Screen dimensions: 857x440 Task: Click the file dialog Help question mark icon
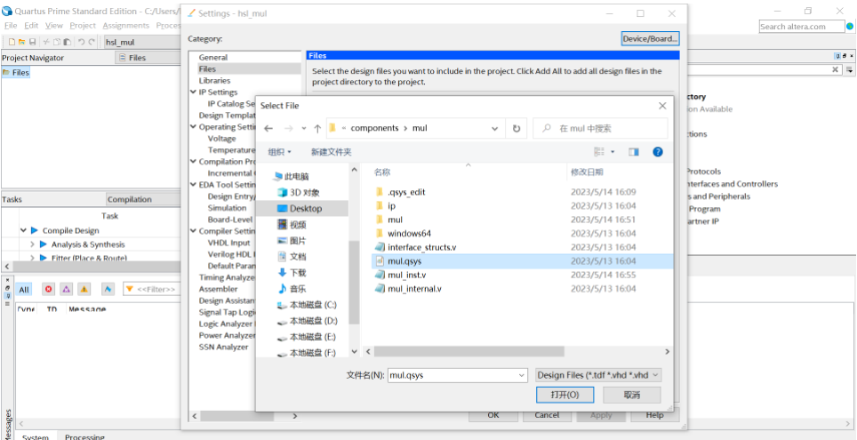(x=658, y=152)
